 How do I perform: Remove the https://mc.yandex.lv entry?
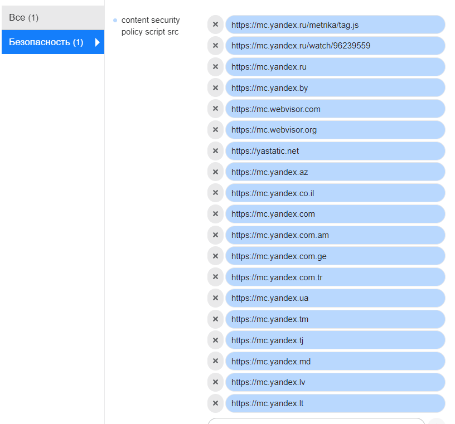coord(215,382)
